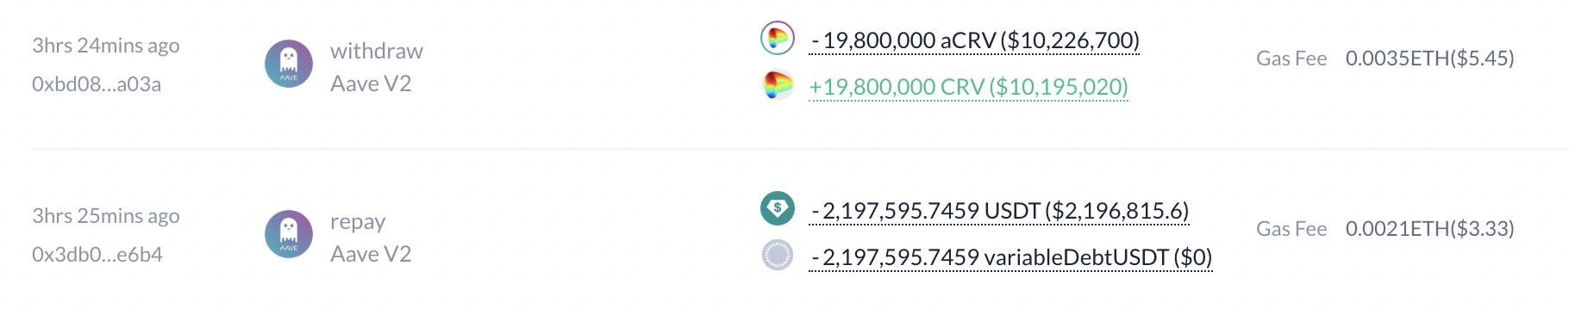Screen dimensions: 1569x315
Task: Click the Aave V2 label on repay row
Action: (x=371, y=254)
